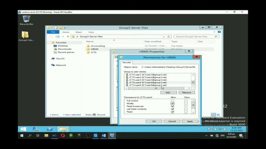Open Opera browser from host taskbar
Screen dimensions: 266x149
(63, 135)
